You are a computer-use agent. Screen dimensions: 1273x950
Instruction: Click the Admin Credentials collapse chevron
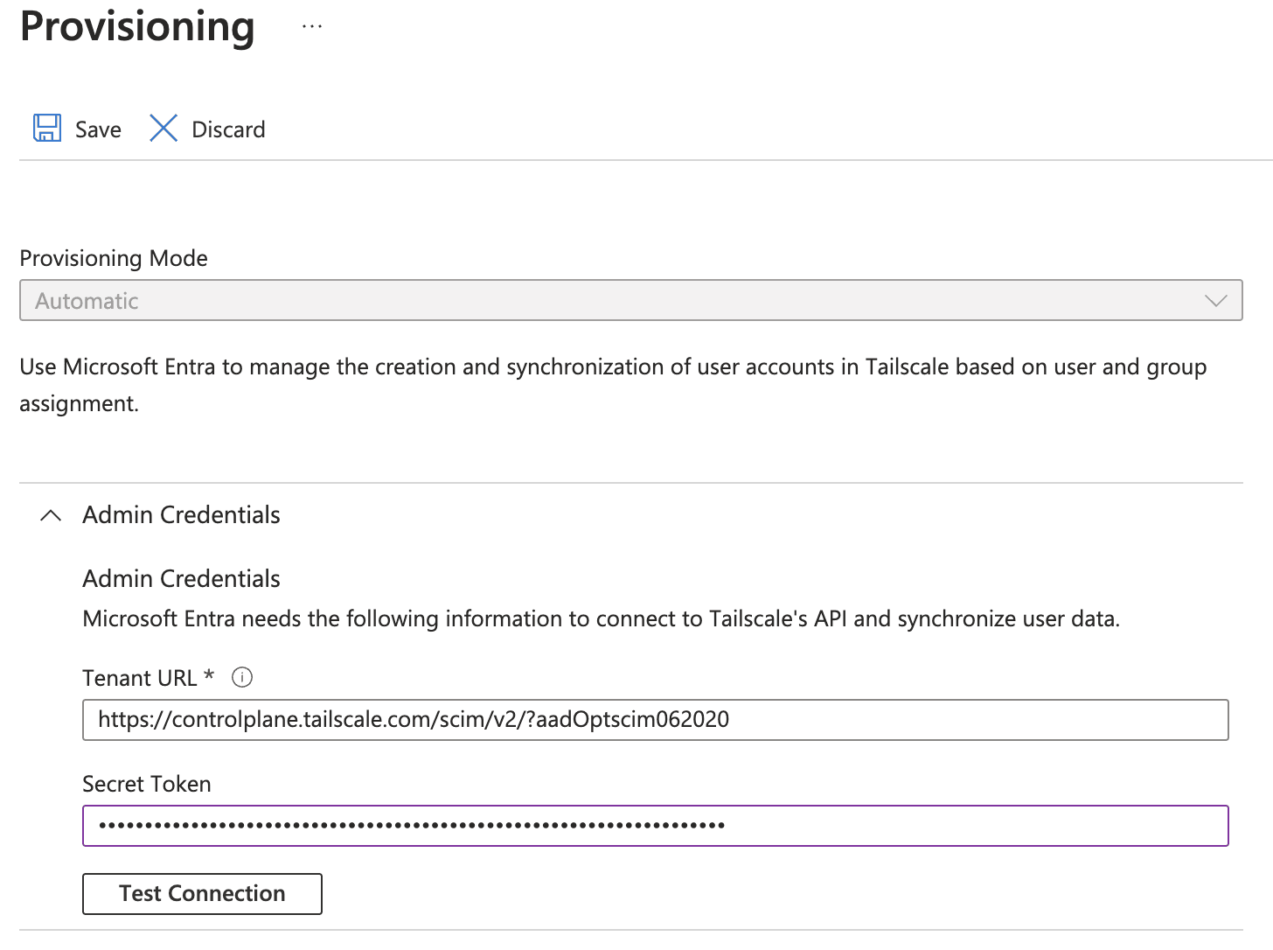tap(50, 515)
